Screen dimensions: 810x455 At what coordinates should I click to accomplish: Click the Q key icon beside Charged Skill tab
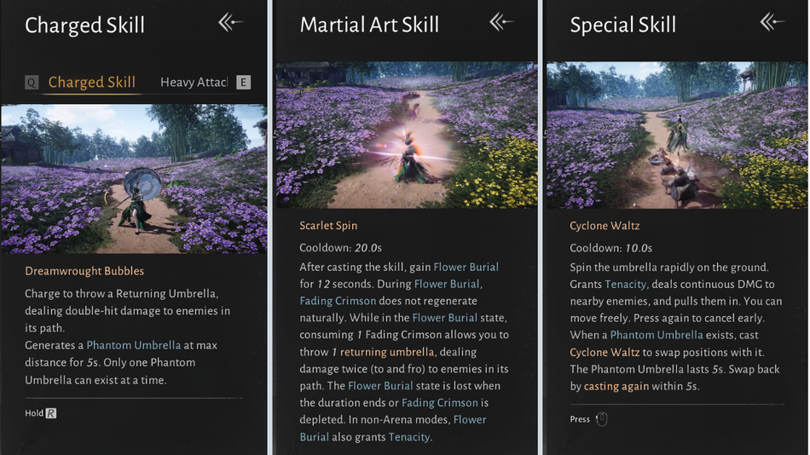point(32,82)
